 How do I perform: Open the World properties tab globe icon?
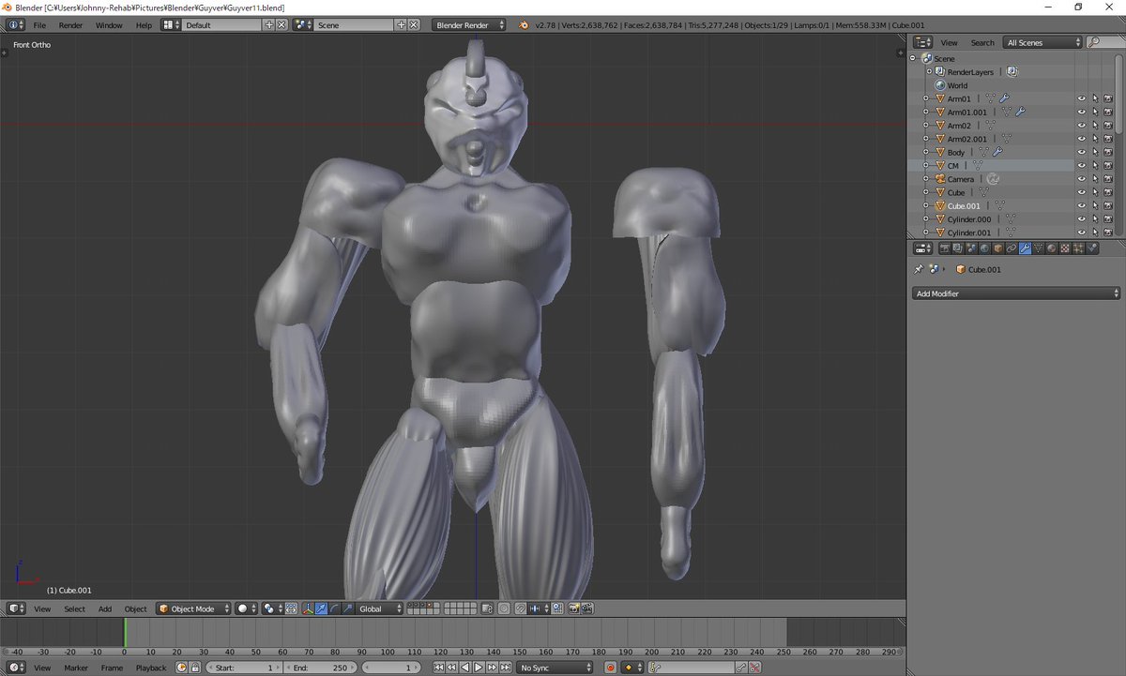coord(984,248)
